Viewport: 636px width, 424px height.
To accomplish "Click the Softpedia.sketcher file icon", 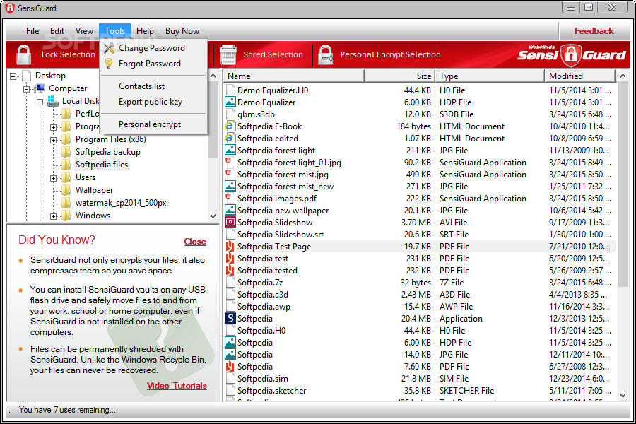I will pyautogui.click(x=230, y=390).
